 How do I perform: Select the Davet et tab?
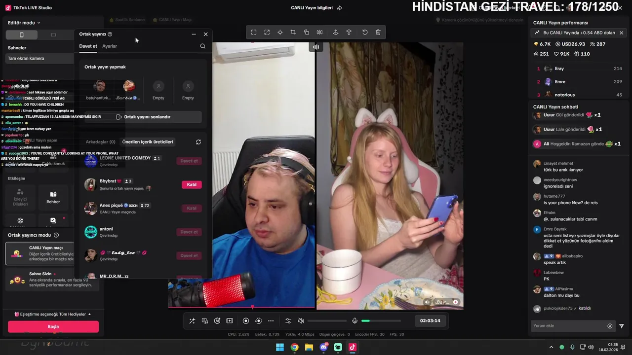[88, 46]
